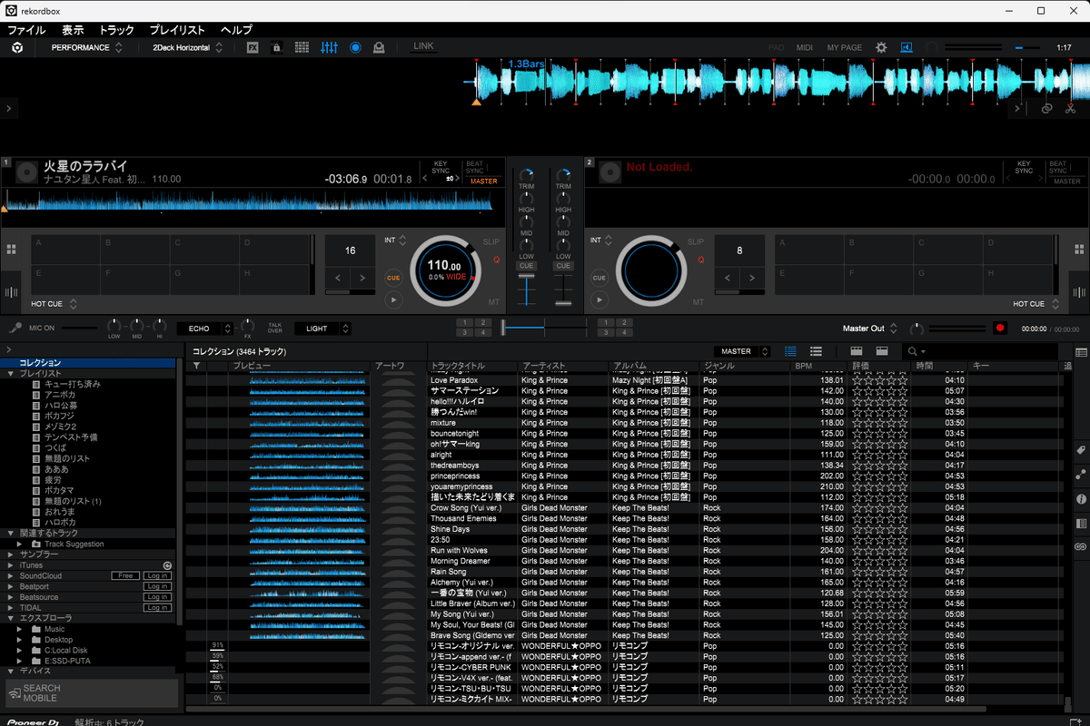Toggle deck 1 MASTER button
This screenshot has width=1090, height=726.
tap(483, 181)
